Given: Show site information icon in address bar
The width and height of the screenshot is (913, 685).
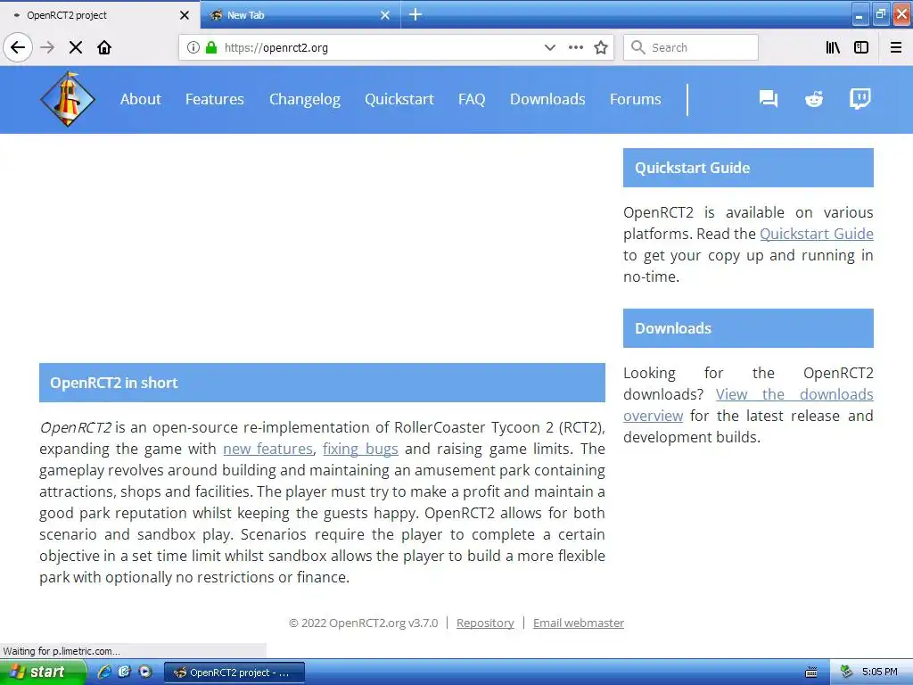Looking at the screenshot, I should (x=193, y=47).
